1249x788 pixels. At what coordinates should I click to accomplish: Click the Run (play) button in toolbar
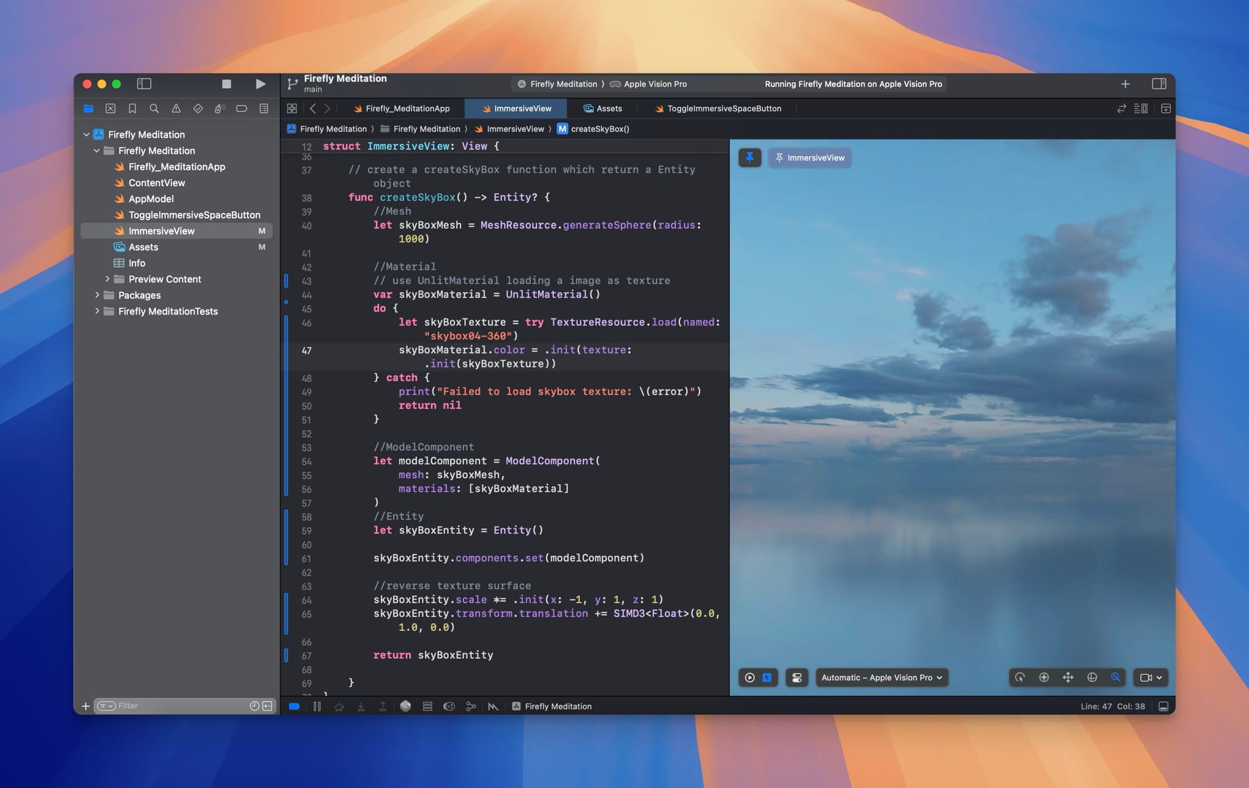(x=260, y=84)
